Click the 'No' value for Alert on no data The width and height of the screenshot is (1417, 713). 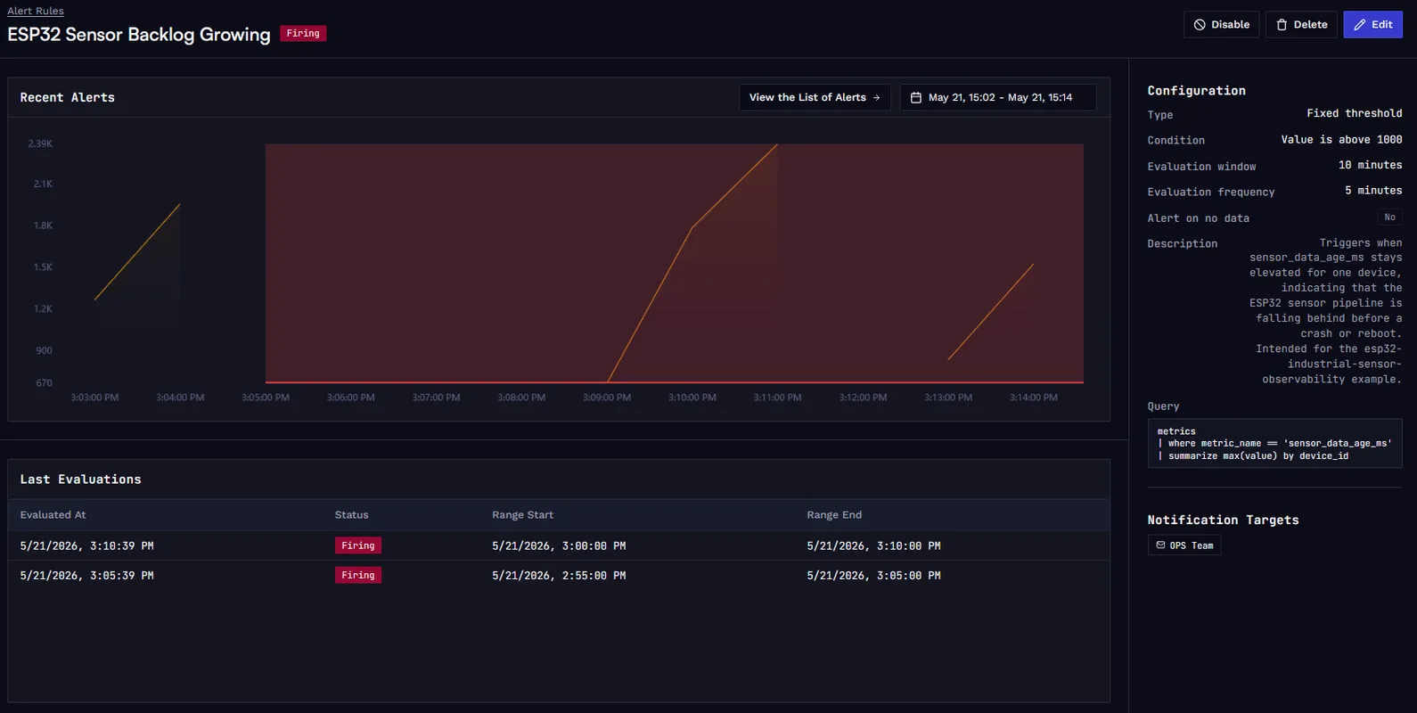(x=1389, y=217)
